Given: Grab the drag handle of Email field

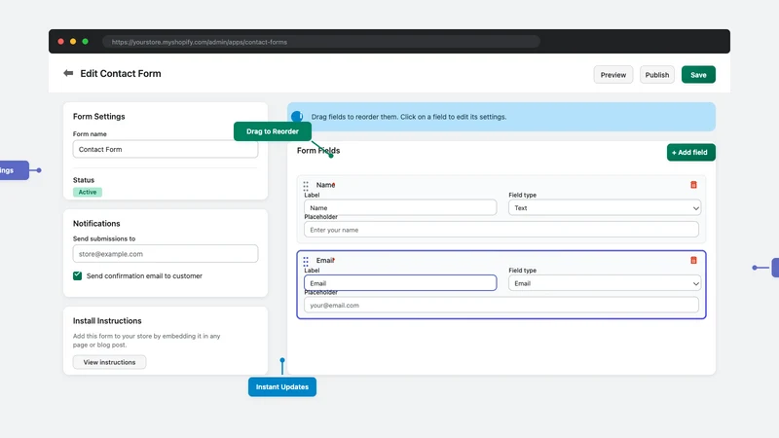Looking at the screenshot, I should pyautogui.click(x=306, y=261).
